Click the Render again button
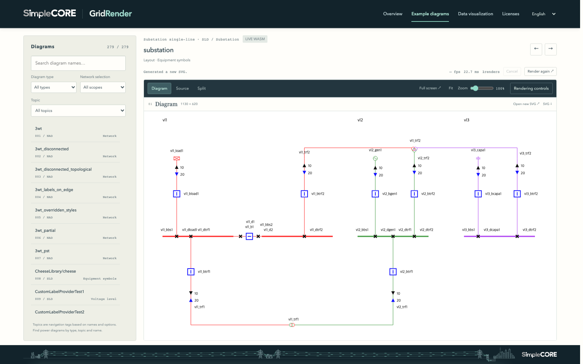This screenshot has width=583, height=364. point(540,71)
